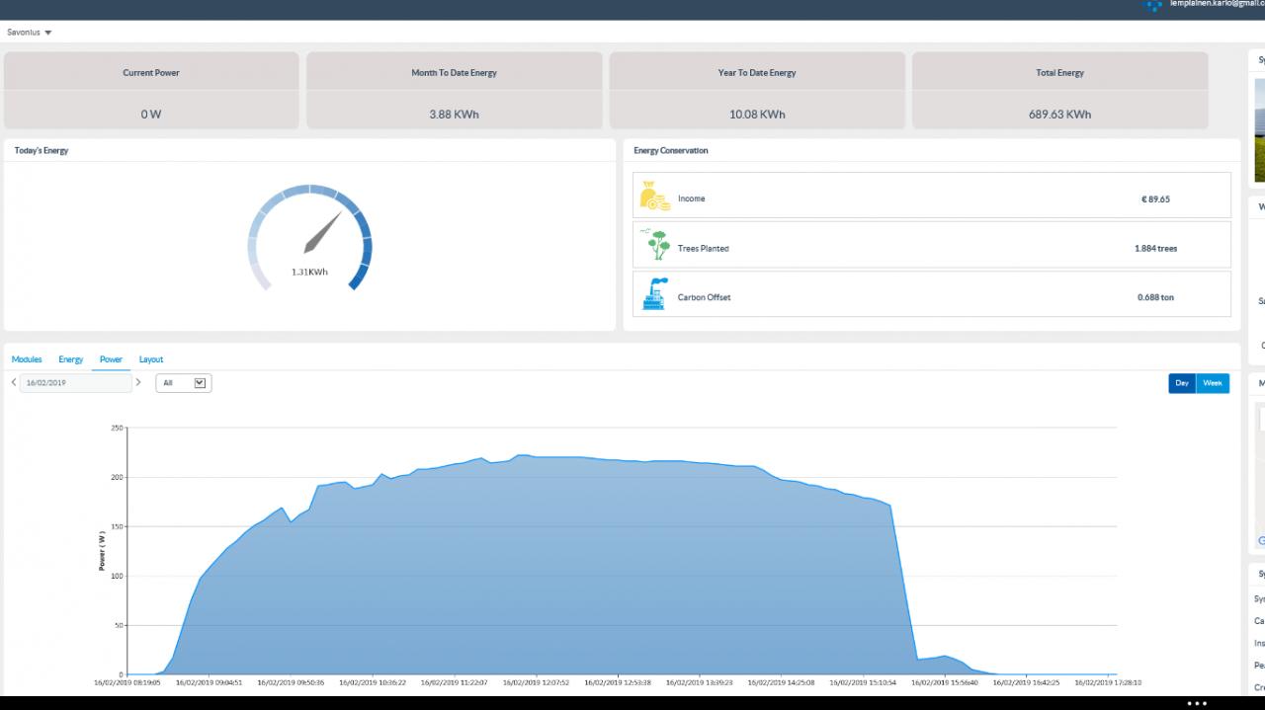The image size is (1265, 710).
Task: Click the Carbon Offset factory icon
Action: (x=654, y=294)
